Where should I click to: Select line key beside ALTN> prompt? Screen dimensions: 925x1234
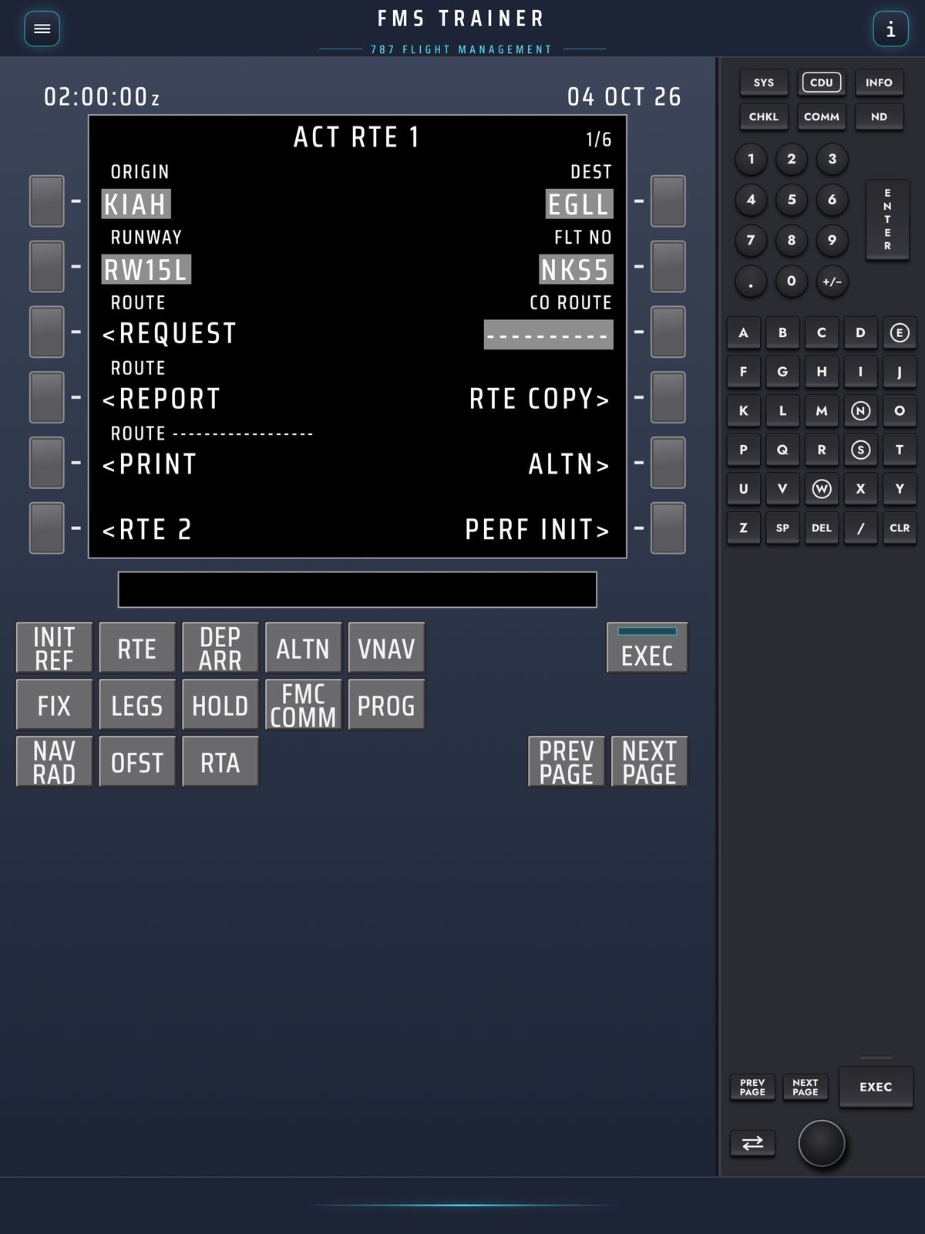668,463
